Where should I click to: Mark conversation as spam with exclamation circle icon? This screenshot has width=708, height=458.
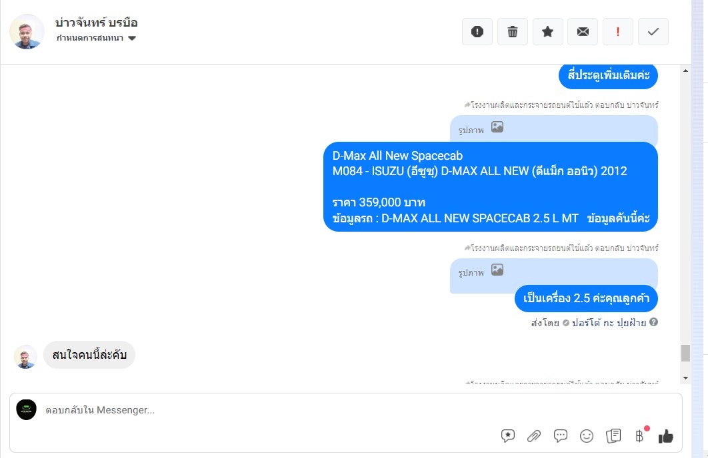(477, 31)
